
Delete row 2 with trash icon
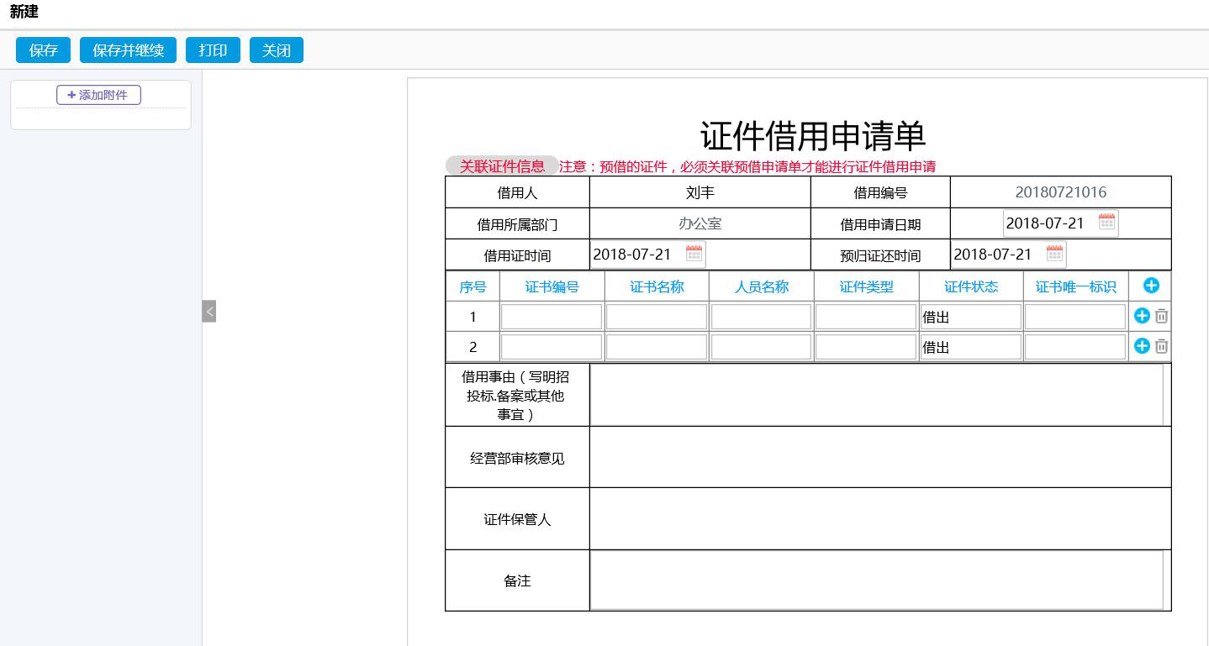(x=1161, y=346)
